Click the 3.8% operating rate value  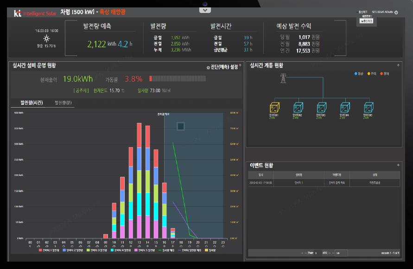133,79
